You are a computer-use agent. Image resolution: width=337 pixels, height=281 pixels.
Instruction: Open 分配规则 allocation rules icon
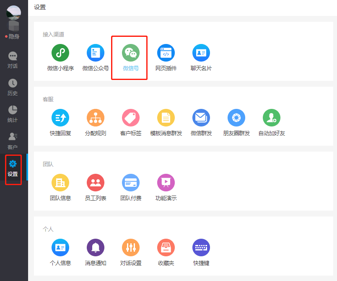point(96,118)
